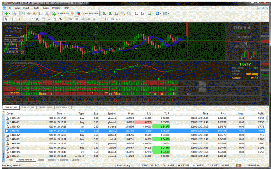This screenshot has width=271, height=169.
Task: Switch to the EURUSD,M5 chart tab
Action: point(28,108)
